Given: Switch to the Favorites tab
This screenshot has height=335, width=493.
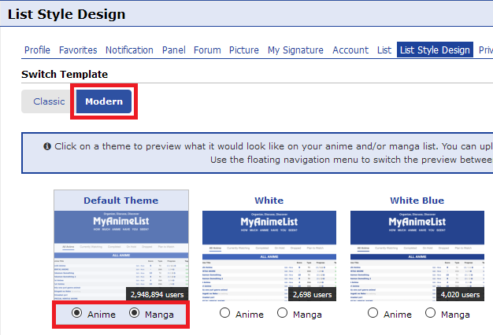Looking at the screenshot, I should tap(78, 50).
